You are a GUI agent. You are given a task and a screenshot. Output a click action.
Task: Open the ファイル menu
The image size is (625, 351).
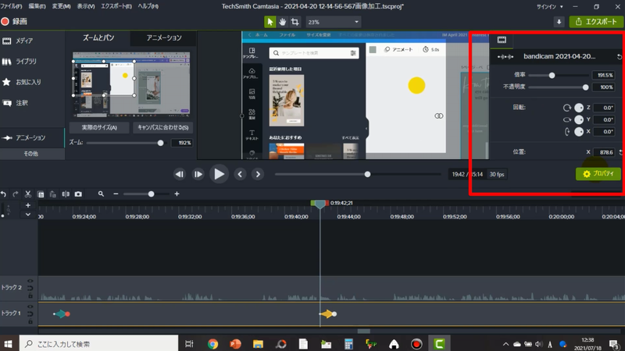(x=11, y=6)
